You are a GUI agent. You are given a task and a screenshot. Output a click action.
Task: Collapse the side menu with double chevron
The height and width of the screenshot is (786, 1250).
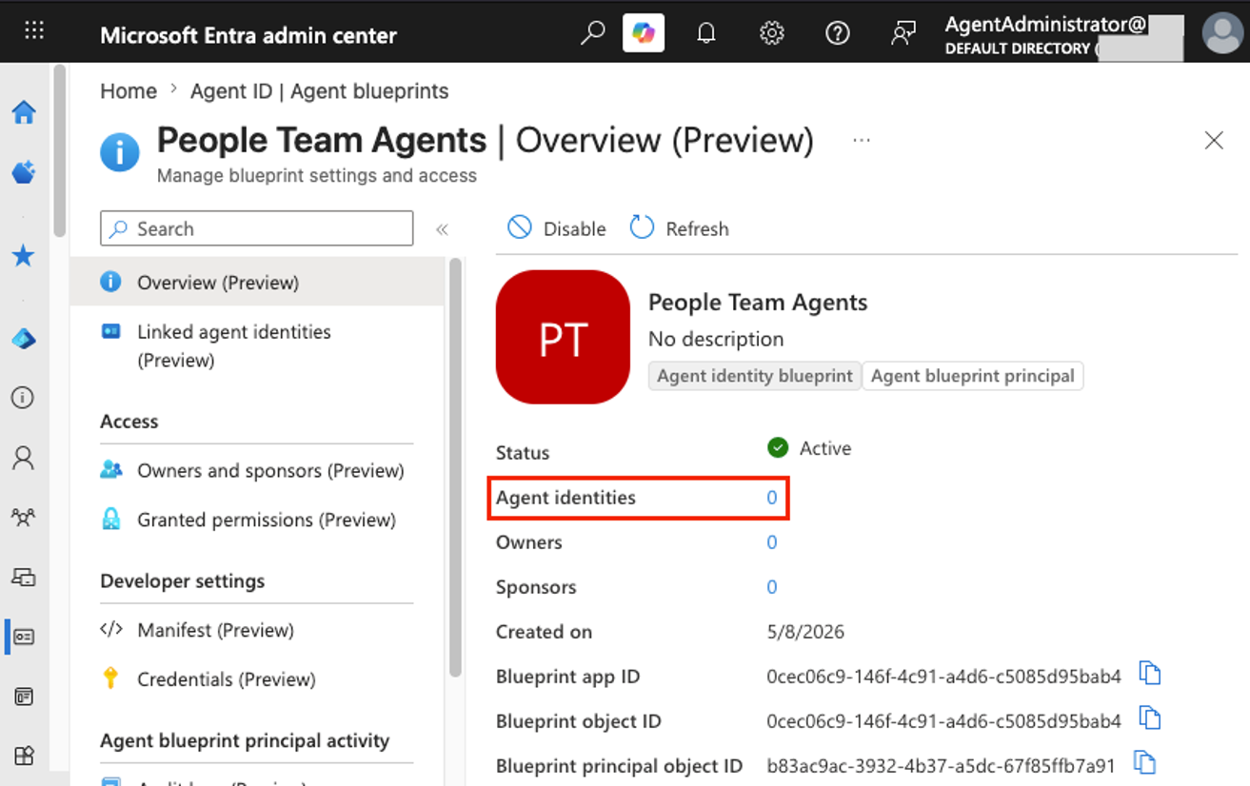[442, 229]
